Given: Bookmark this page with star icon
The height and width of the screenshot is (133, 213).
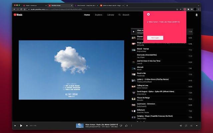Looking at the screenshot, I should point(181,9).
